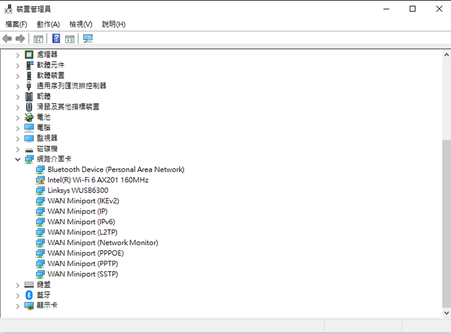Open the 說明(H) menu
Image resolution: width=451 pixels, height=334 pixels.
coord(114,24)
